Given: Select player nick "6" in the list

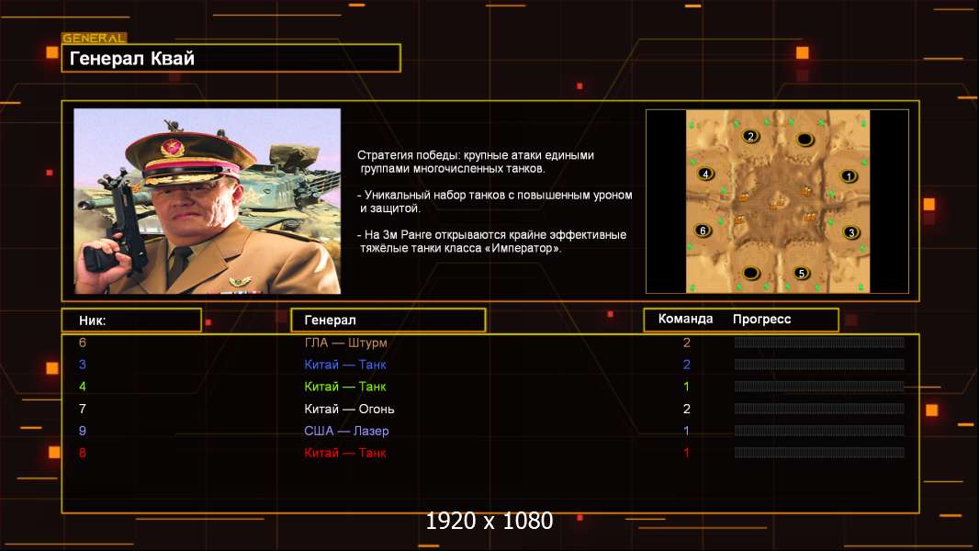Looking at the screenshot, I should (x=83, y=343).
